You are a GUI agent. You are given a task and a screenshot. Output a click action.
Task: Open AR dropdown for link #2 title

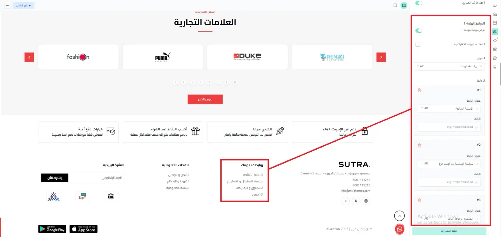pos(424,163)
